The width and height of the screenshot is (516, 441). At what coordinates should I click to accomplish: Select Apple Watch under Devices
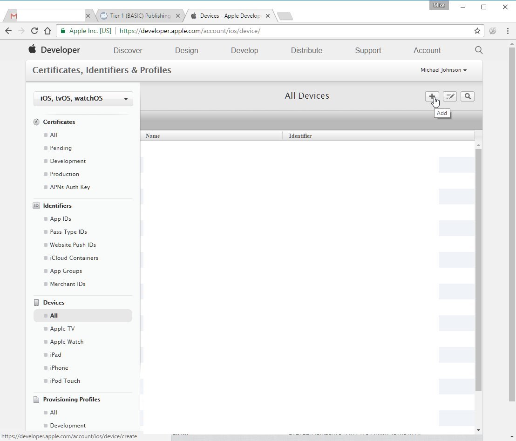point(67,342)
